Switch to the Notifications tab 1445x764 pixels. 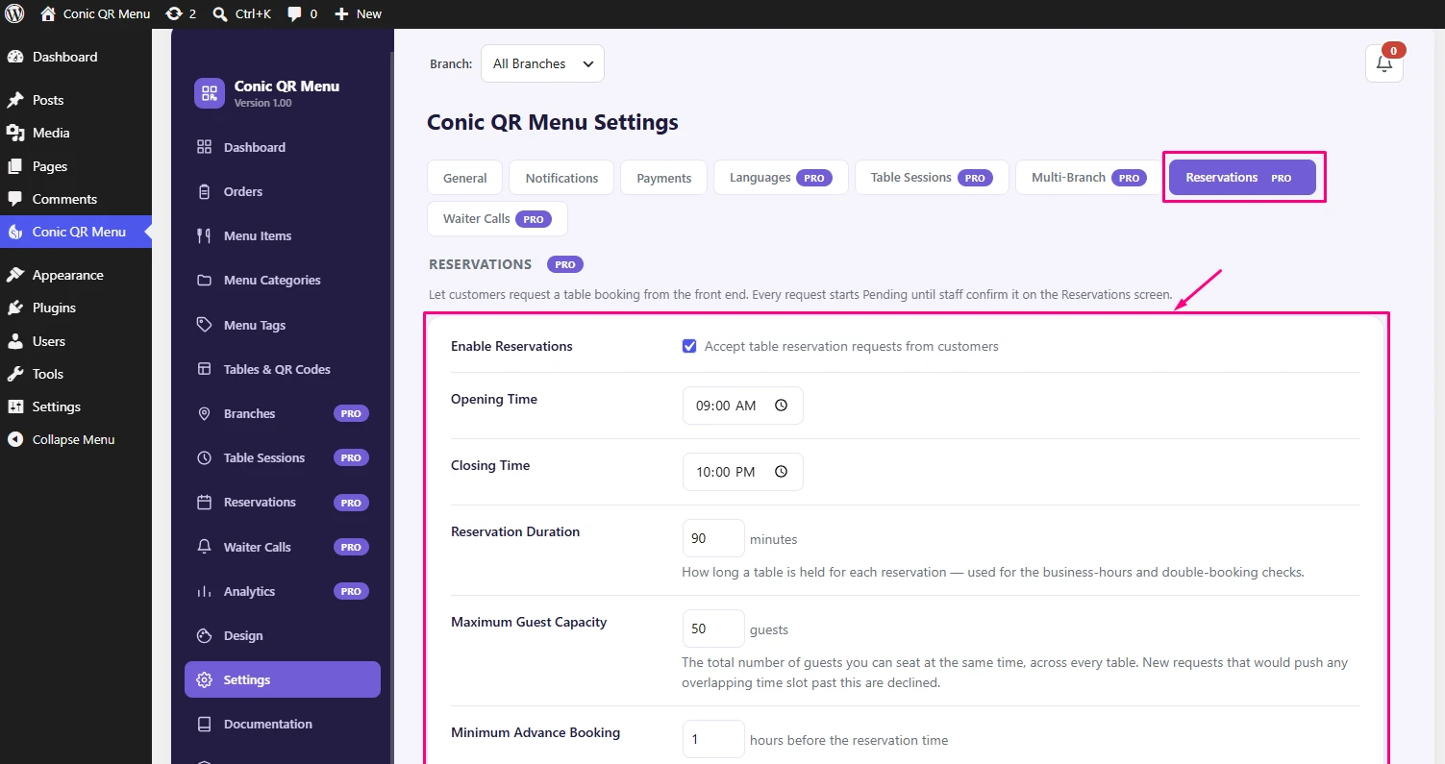click(x=561, y=178)
